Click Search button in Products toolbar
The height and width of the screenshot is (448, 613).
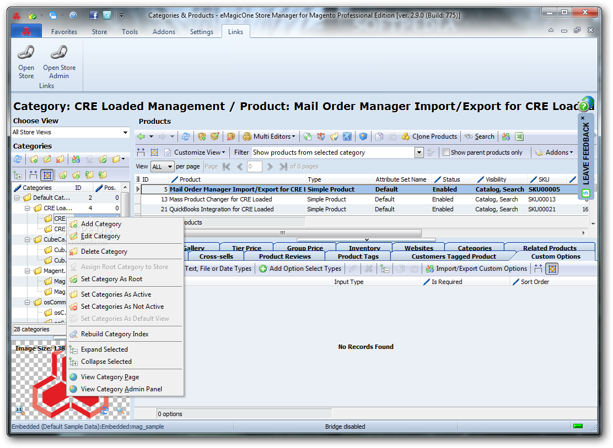tap(479, 136)
